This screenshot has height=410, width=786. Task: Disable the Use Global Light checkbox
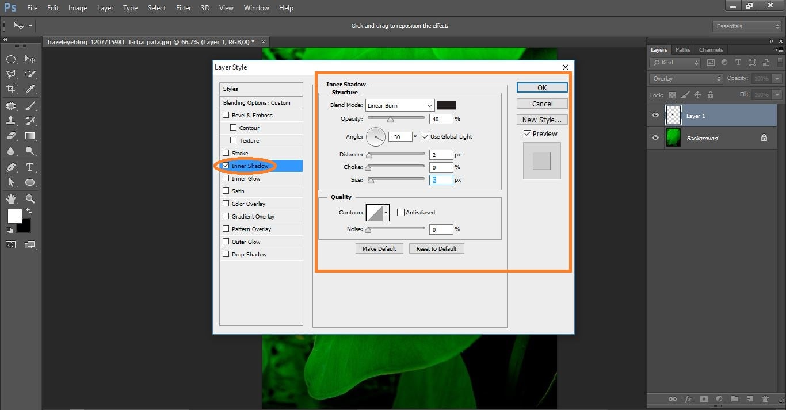coord(426,136)
